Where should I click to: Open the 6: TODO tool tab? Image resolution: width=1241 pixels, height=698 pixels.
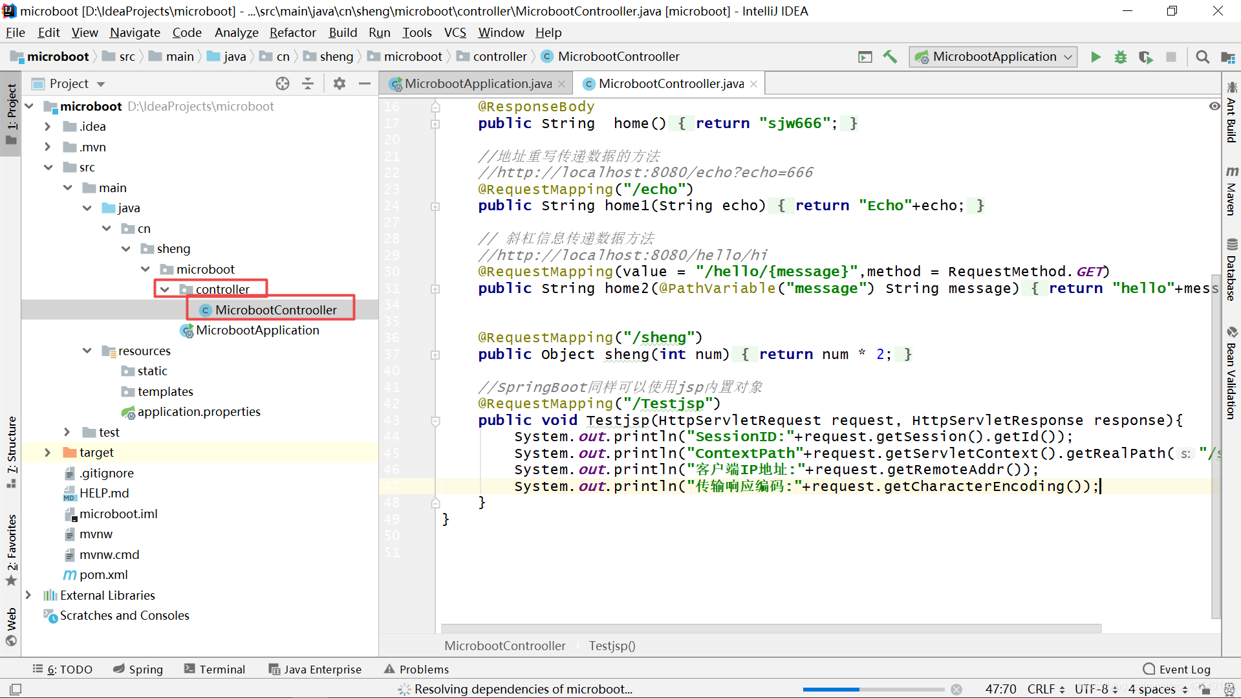[x=63, y=670]
